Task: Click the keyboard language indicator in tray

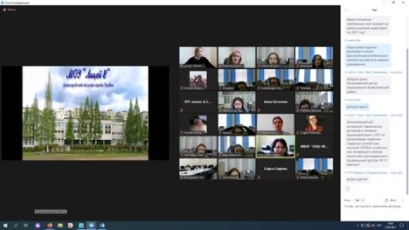Action: [x=379, y=226]
